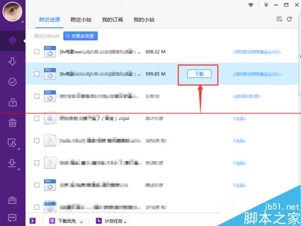Expand the avatar menu triangle
301x226 pixels.
coord(22,22)
